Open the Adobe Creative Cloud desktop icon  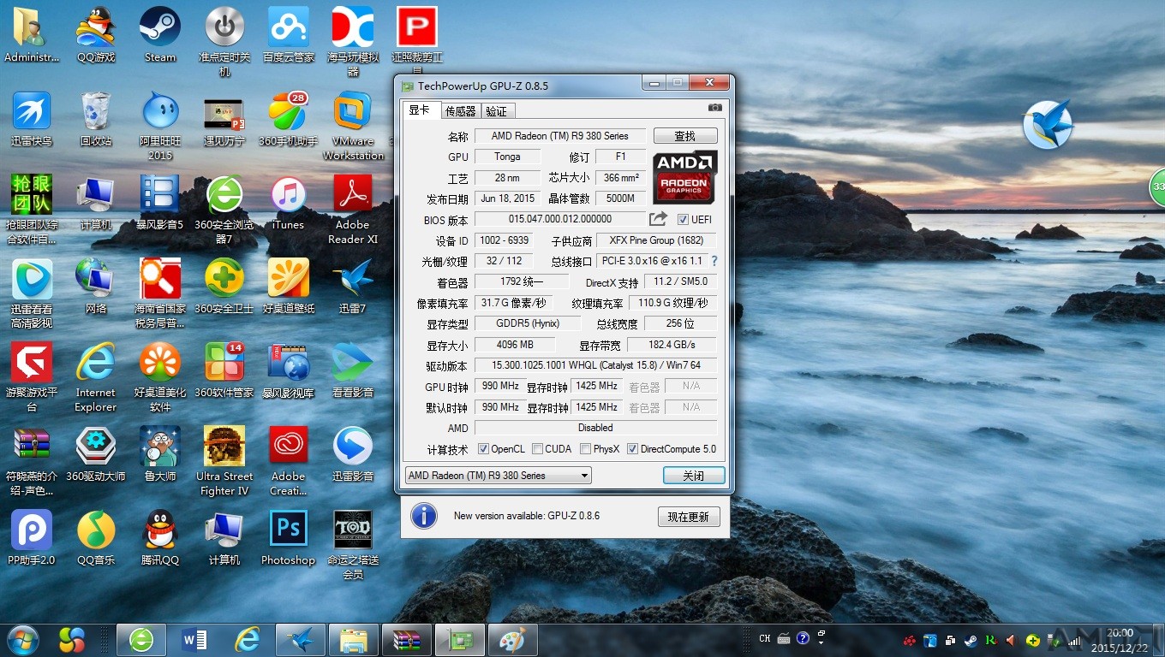[289, 461]
